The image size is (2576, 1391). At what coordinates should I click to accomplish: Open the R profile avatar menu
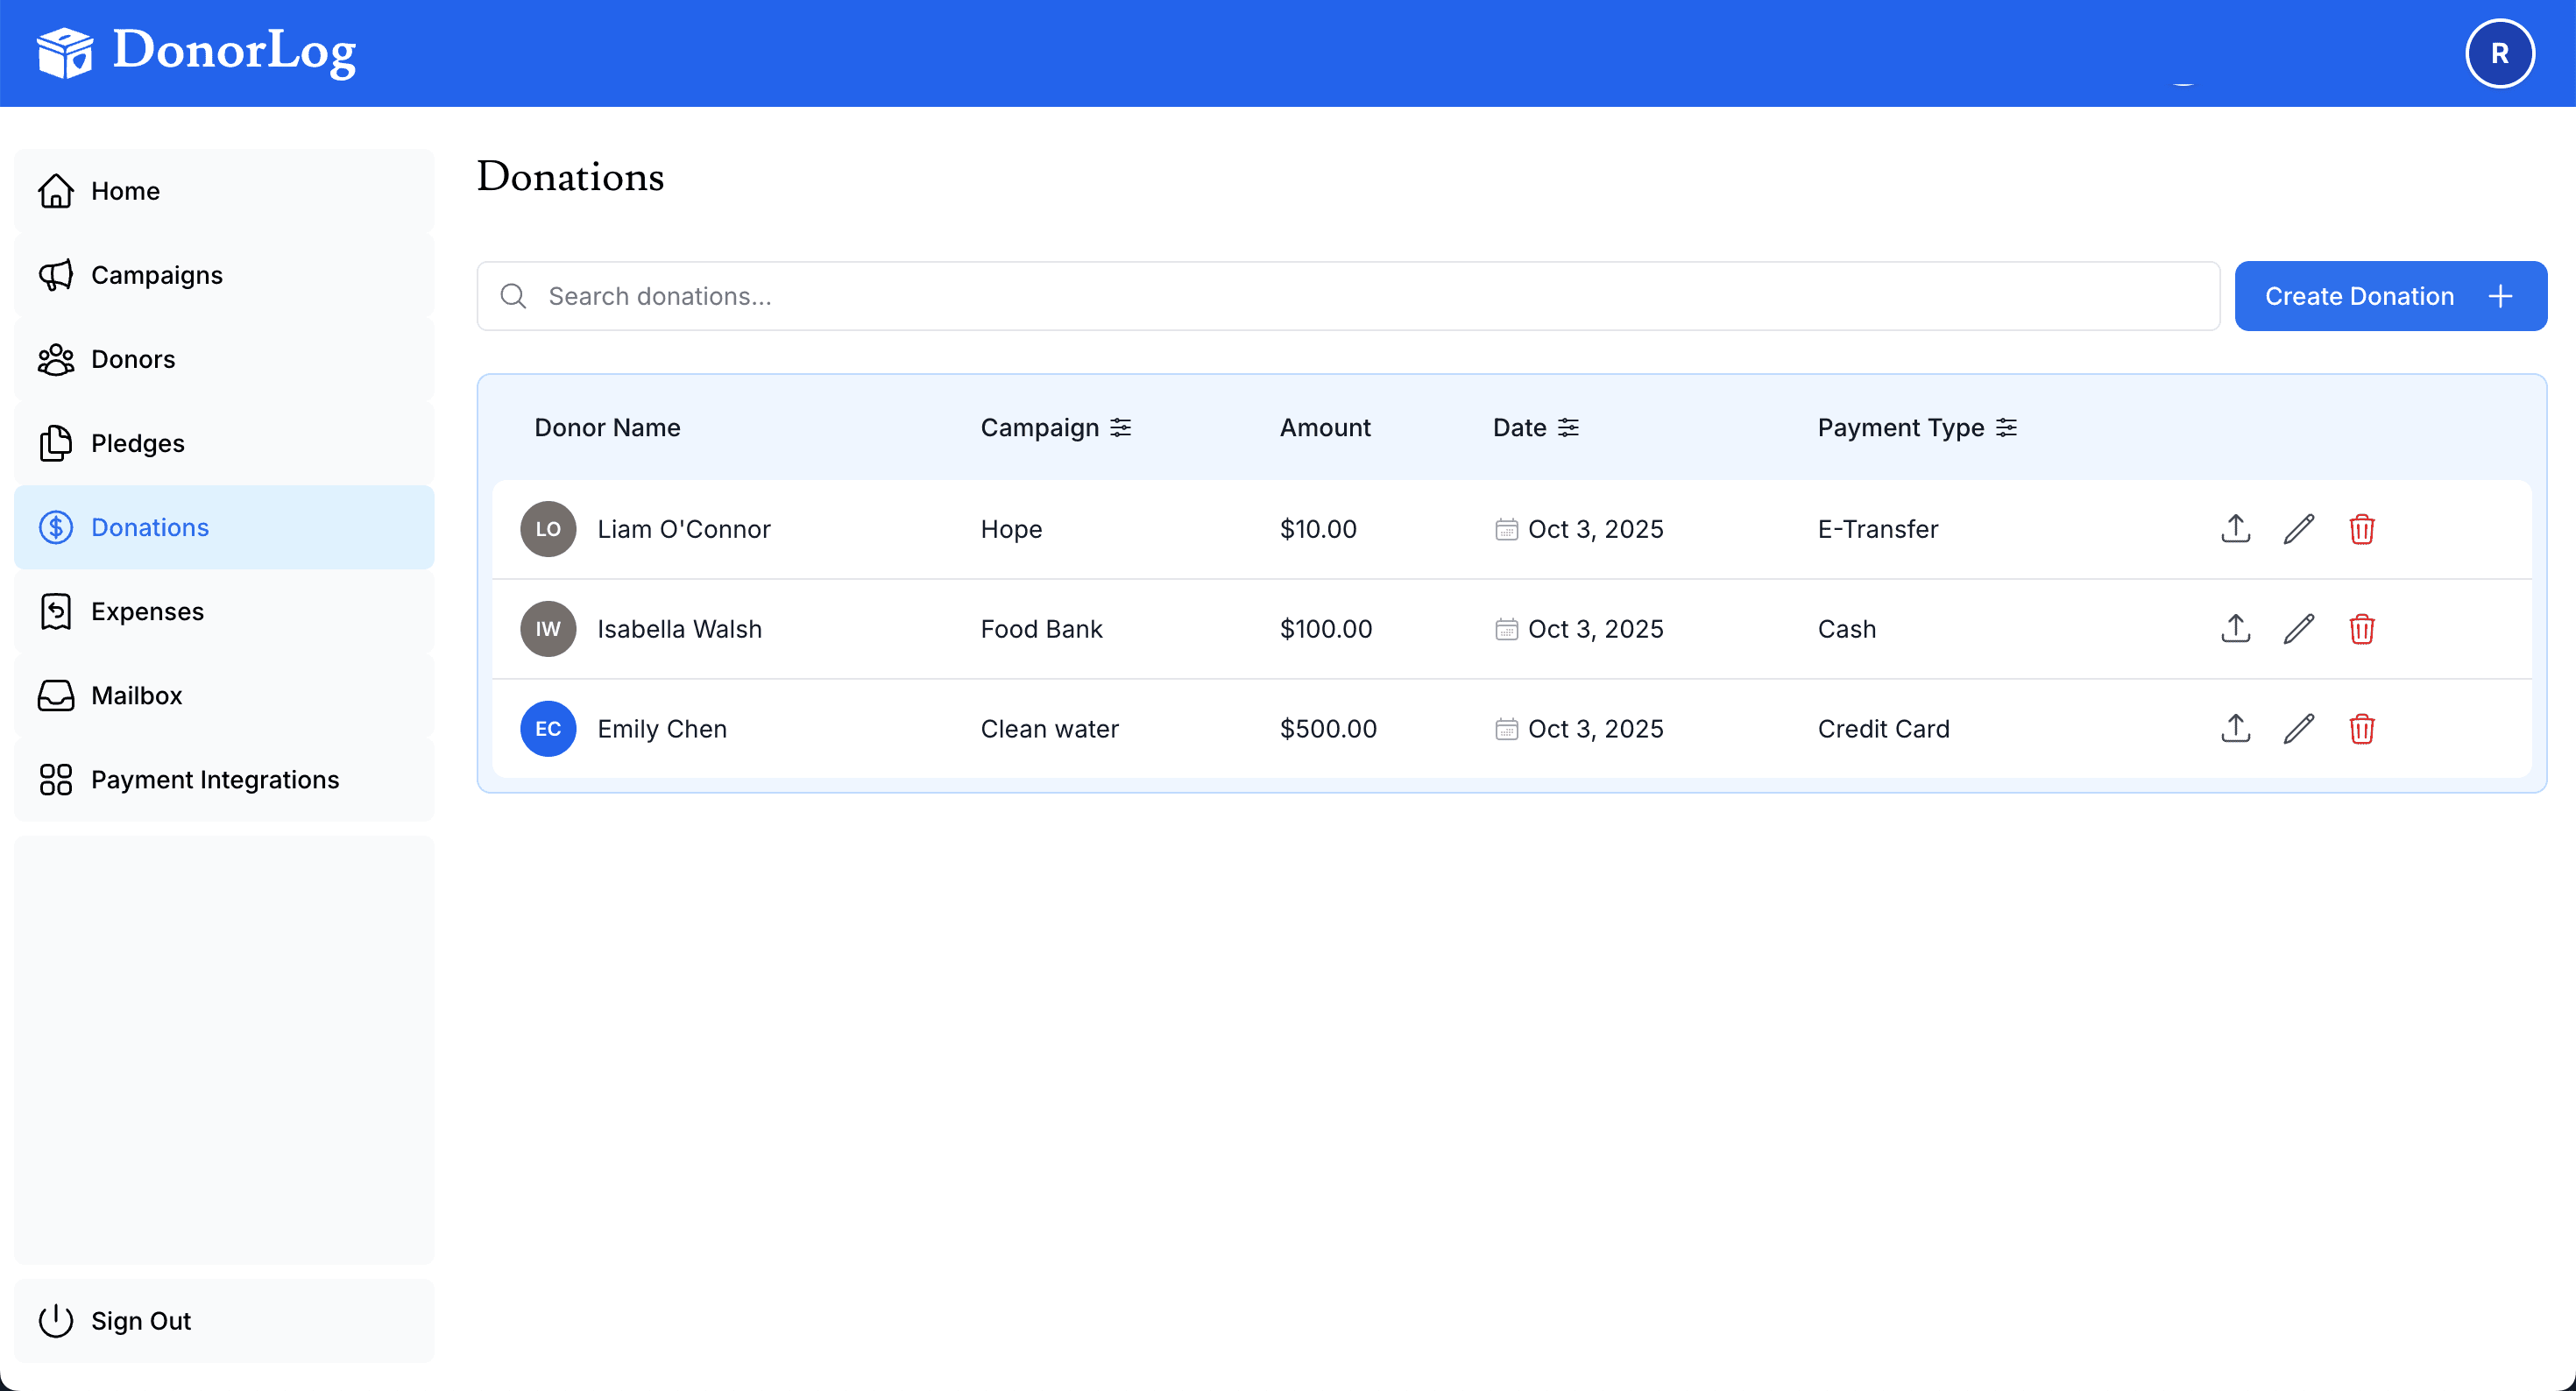(x=2499, y=52)
